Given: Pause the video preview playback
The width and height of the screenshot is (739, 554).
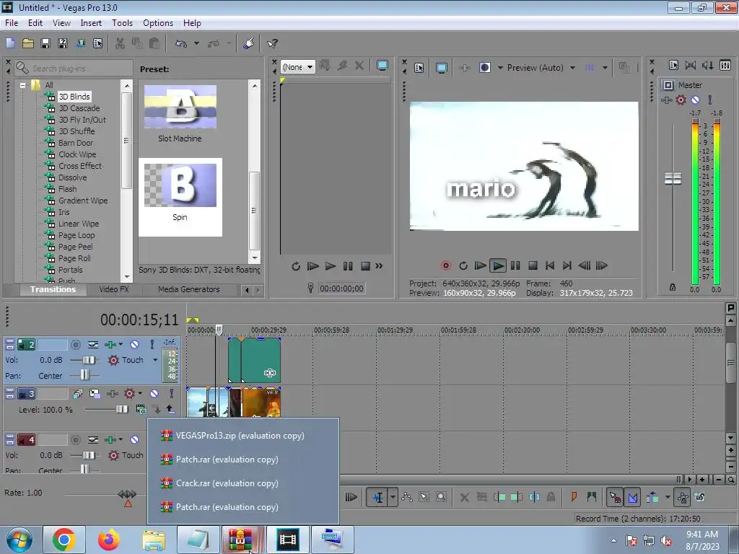Looking at the screenshot, I should [515, 265].
